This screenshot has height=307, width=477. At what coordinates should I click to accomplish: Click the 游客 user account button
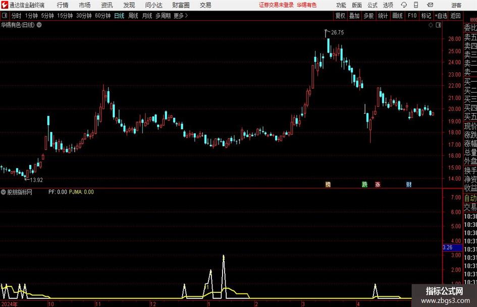coord(456,5)
